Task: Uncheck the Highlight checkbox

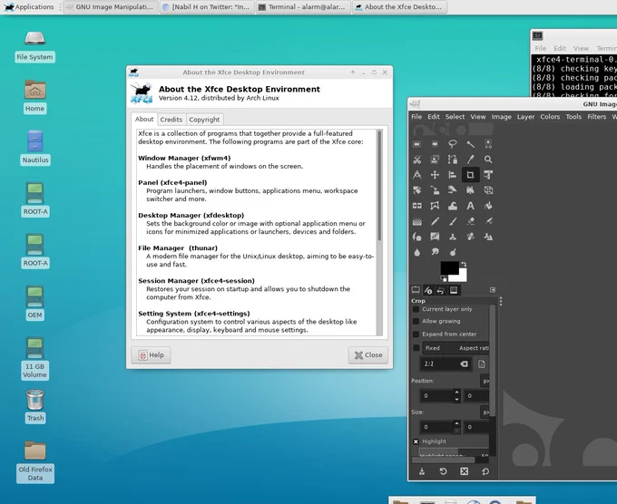Action: 416,441
